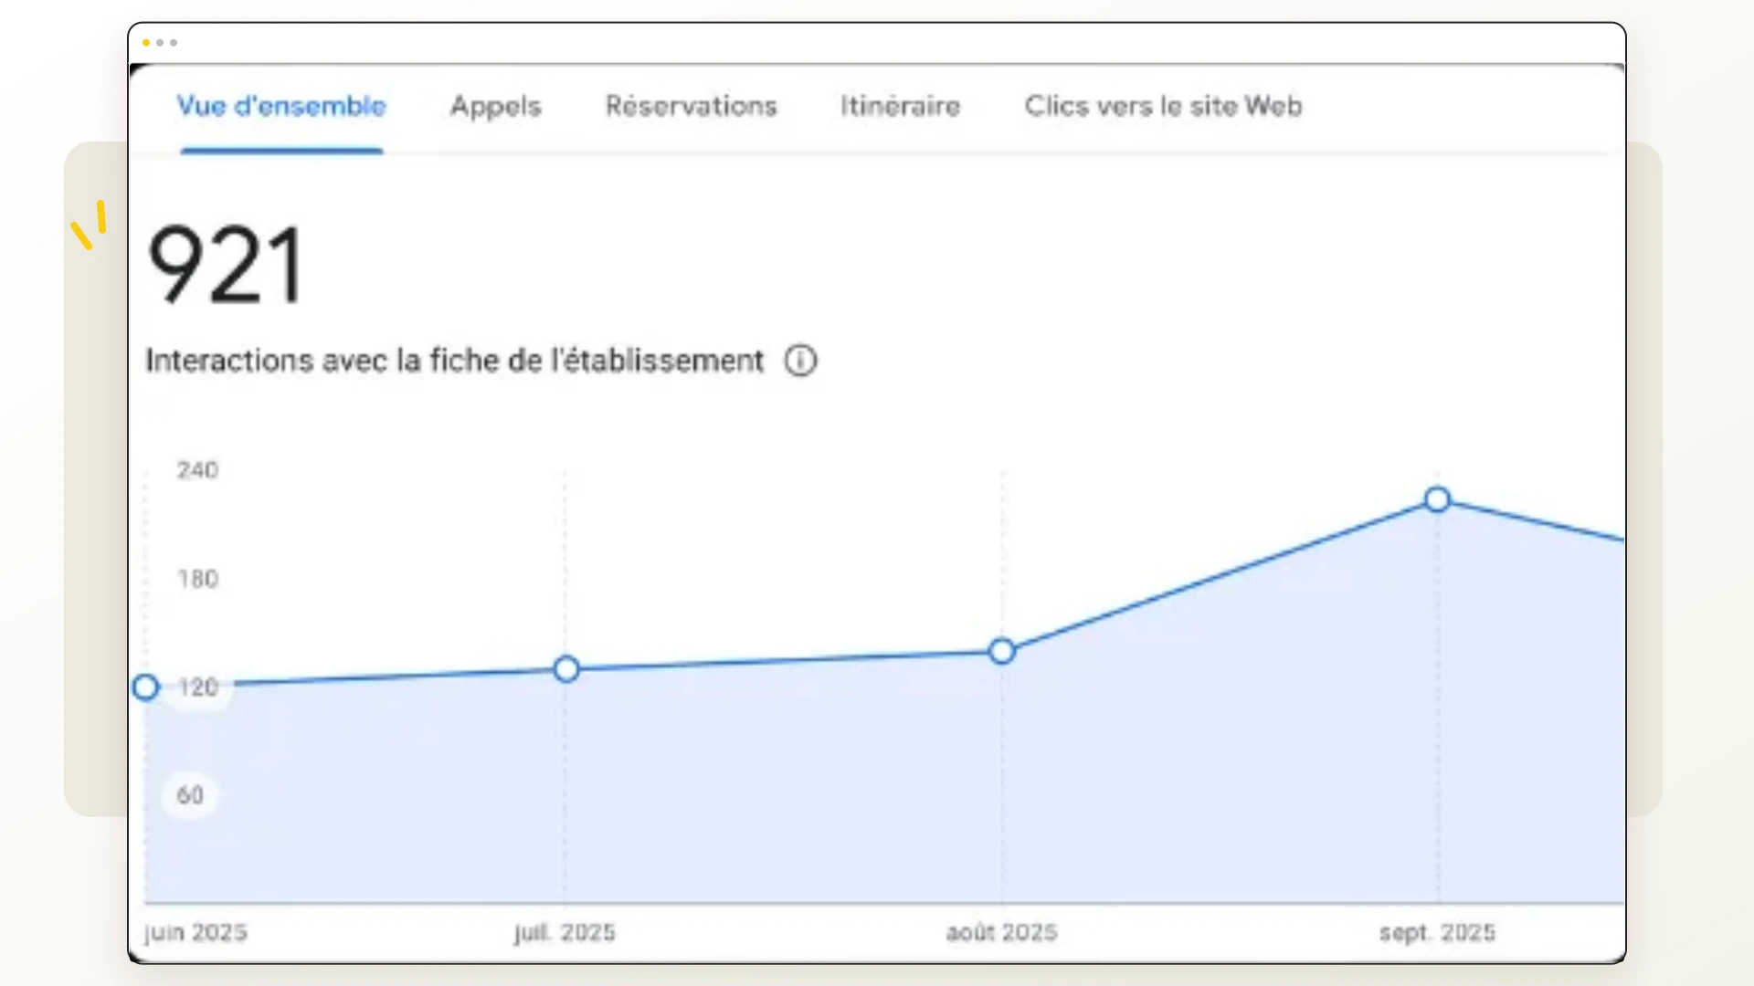Go to Clics vers le site Web tab
1754x986 pixels.
point(1164,106)
